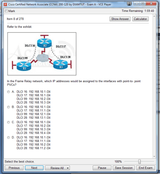Click the monitor display icon in title bar

pyautogui.click(x=129, y=4)
